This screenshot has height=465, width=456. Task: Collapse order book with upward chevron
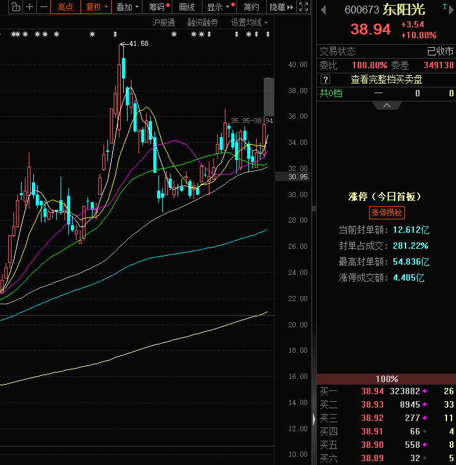(387, 105)
